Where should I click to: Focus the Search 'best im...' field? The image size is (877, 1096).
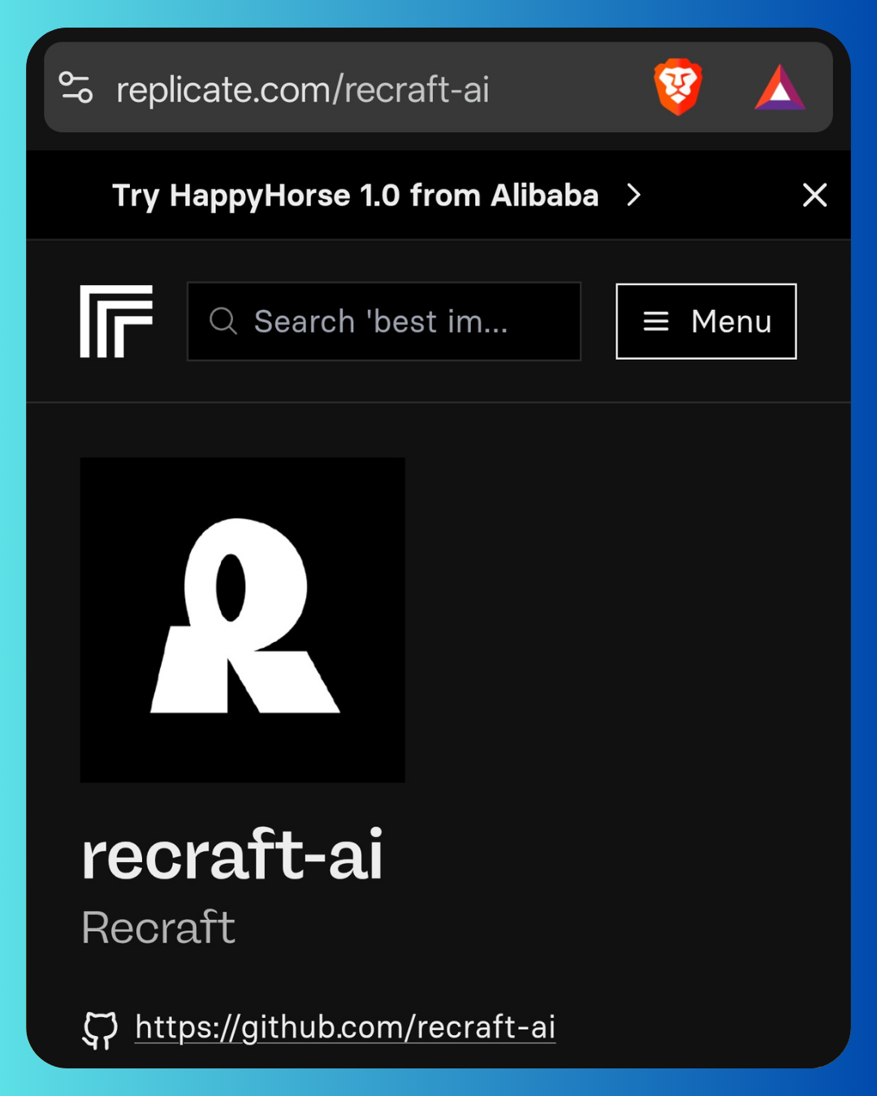point(384,321)
